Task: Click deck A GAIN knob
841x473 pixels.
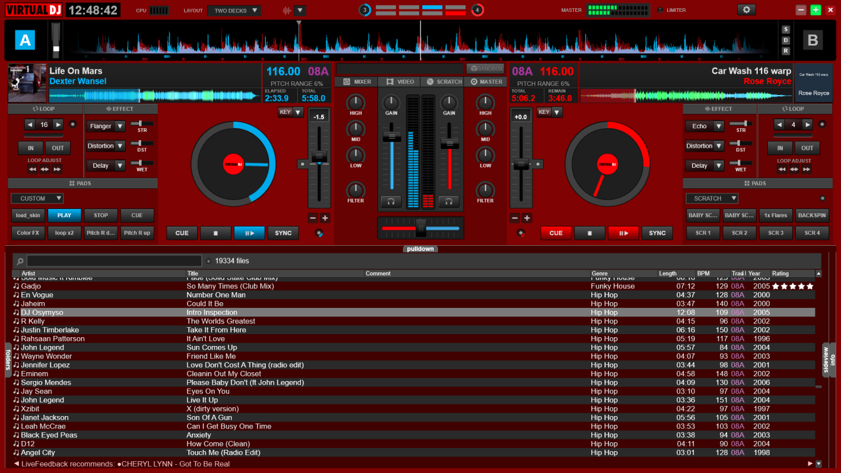Action: (391, 103)
